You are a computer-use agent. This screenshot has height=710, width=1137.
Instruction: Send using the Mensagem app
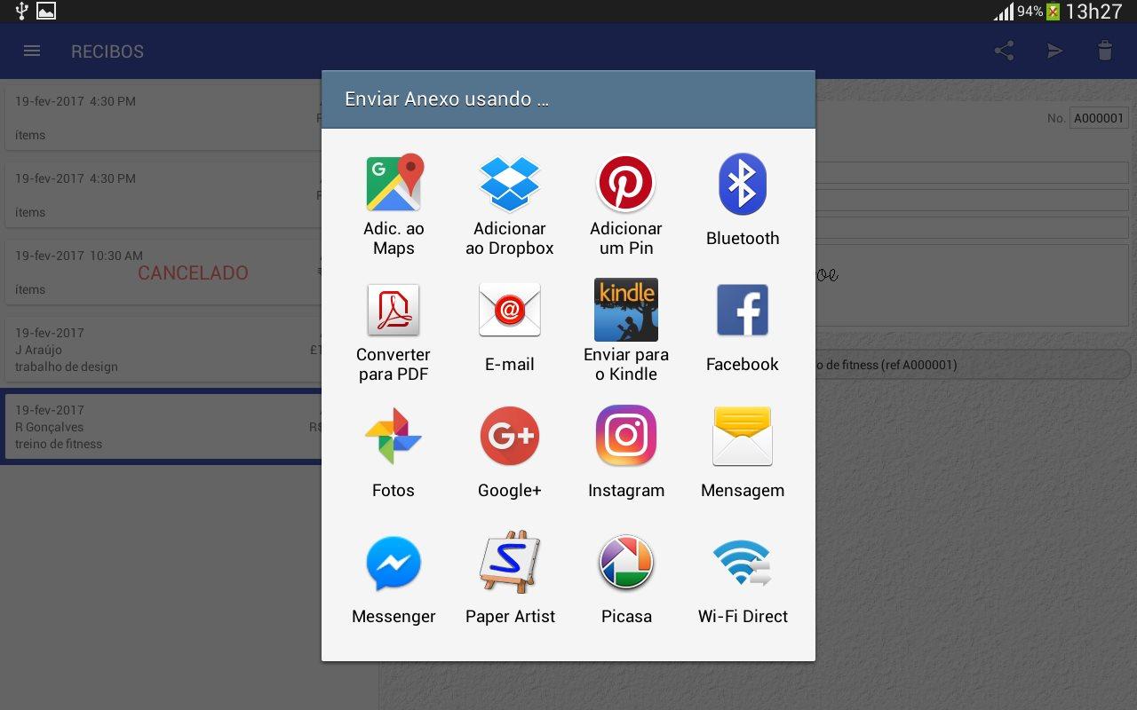pos(743,436)
